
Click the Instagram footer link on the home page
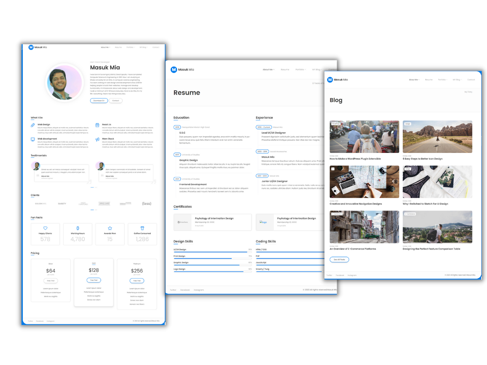pos(50,321)
